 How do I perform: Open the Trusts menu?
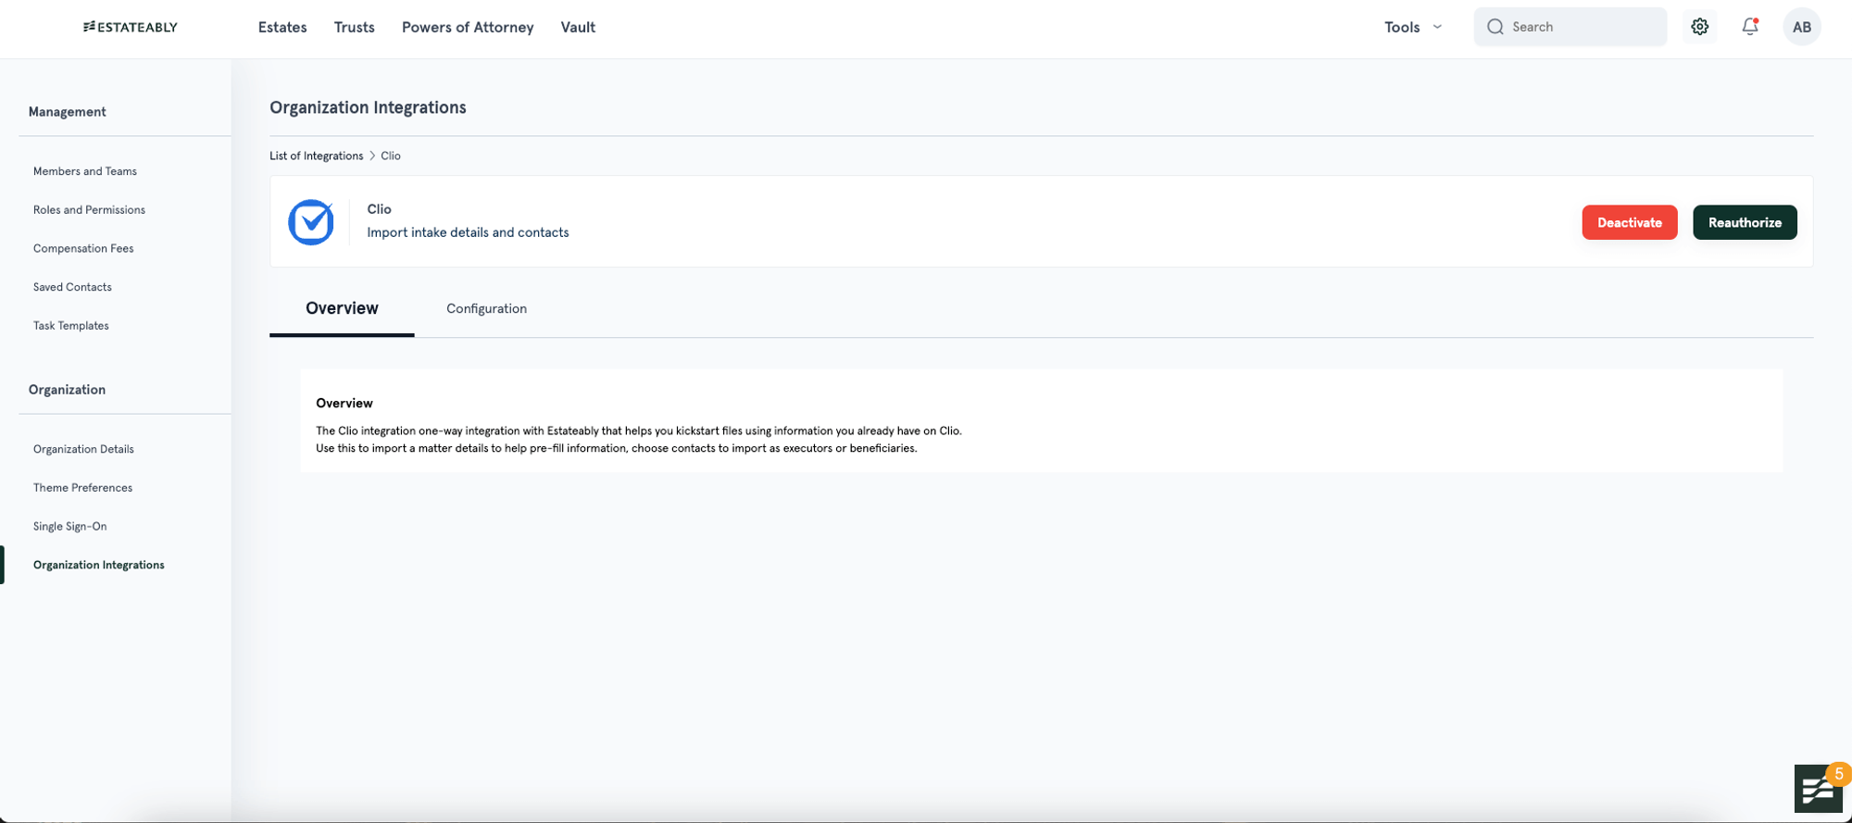click(x=354, y=27)
